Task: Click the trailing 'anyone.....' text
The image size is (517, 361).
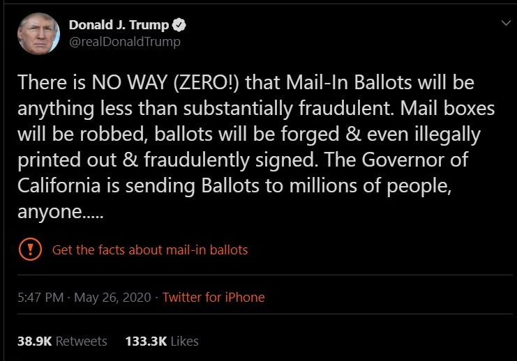Action: point(60,212)
